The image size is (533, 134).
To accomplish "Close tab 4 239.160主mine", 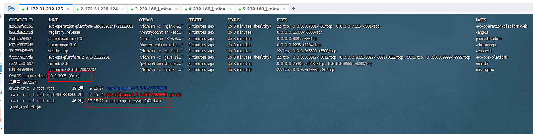I will pos(230,9).
